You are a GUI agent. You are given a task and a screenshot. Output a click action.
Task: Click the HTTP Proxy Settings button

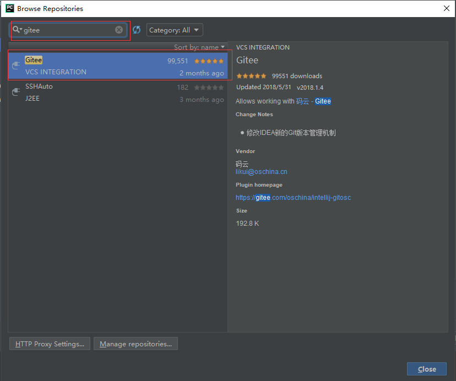[50, 344]
